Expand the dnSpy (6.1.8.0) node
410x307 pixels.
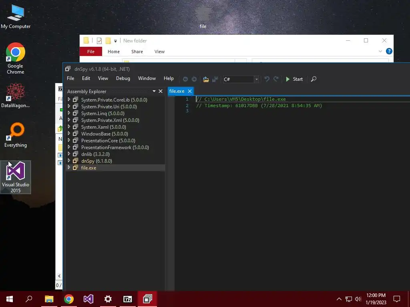[69, 161]
